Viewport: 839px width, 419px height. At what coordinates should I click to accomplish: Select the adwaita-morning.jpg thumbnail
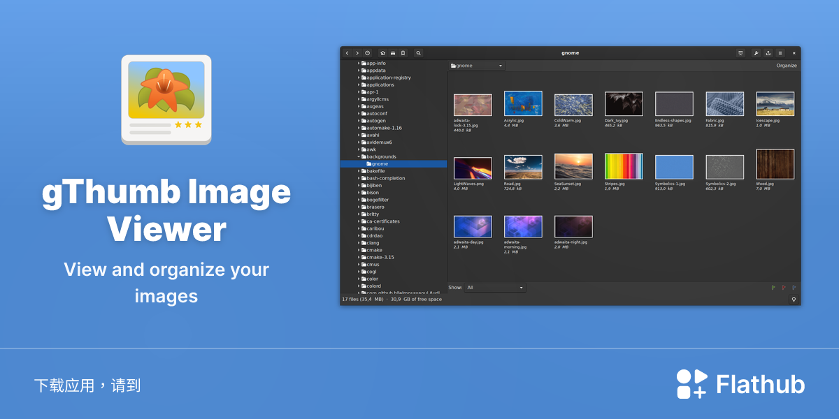[523, 227]
